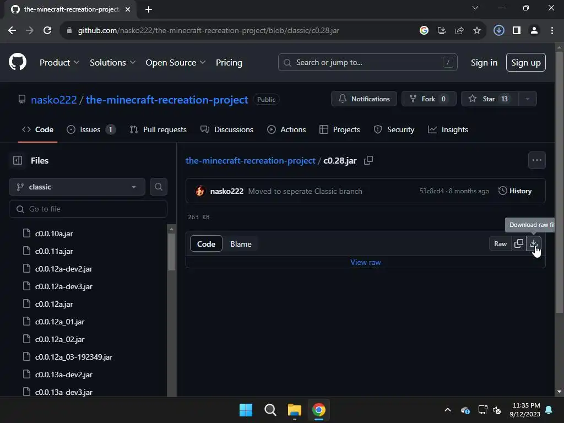
Task: Open Chrome profile avatar
Action: [534, 30]
